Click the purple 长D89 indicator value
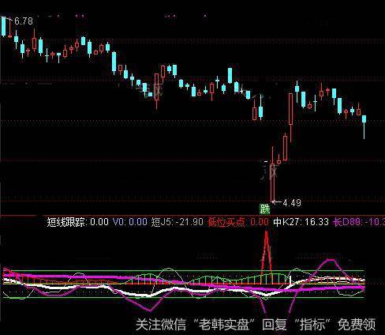The image size is (385, 335). click(359, 222)
